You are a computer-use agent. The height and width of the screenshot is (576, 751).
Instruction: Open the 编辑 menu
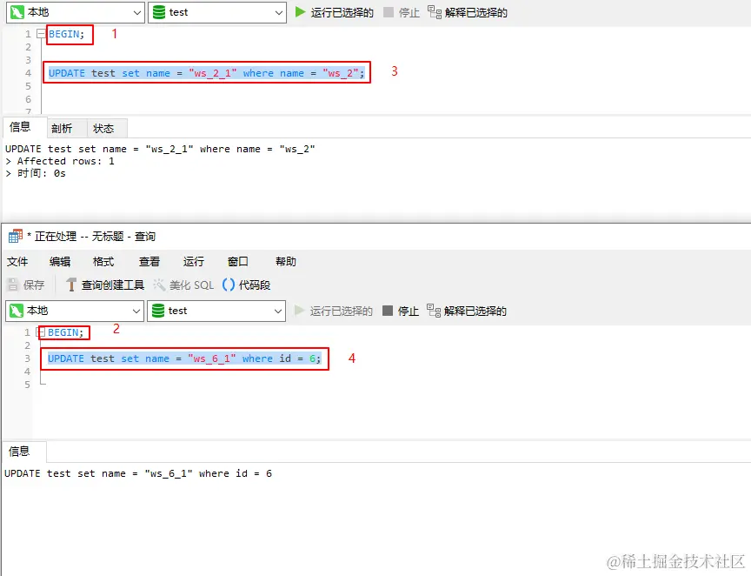pos(60,261)
